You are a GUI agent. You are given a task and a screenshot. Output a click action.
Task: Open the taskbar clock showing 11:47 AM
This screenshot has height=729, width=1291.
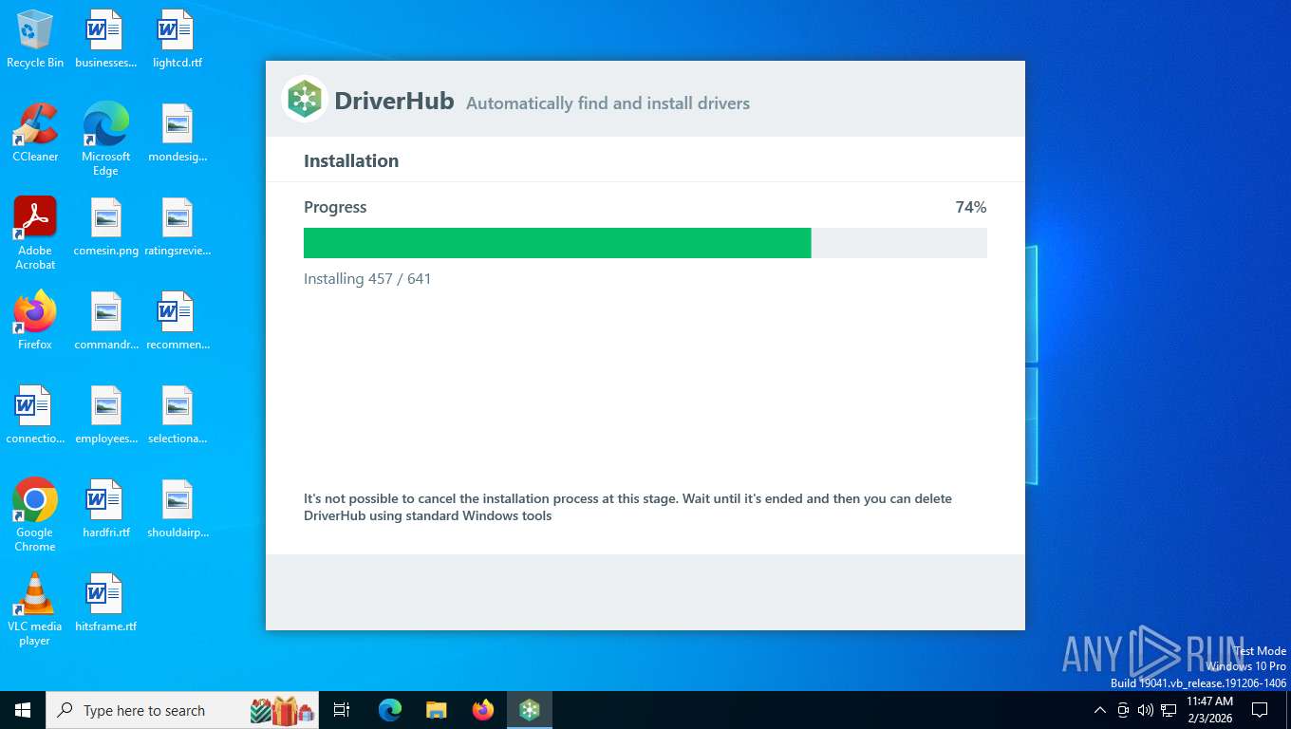(1209, 710)
